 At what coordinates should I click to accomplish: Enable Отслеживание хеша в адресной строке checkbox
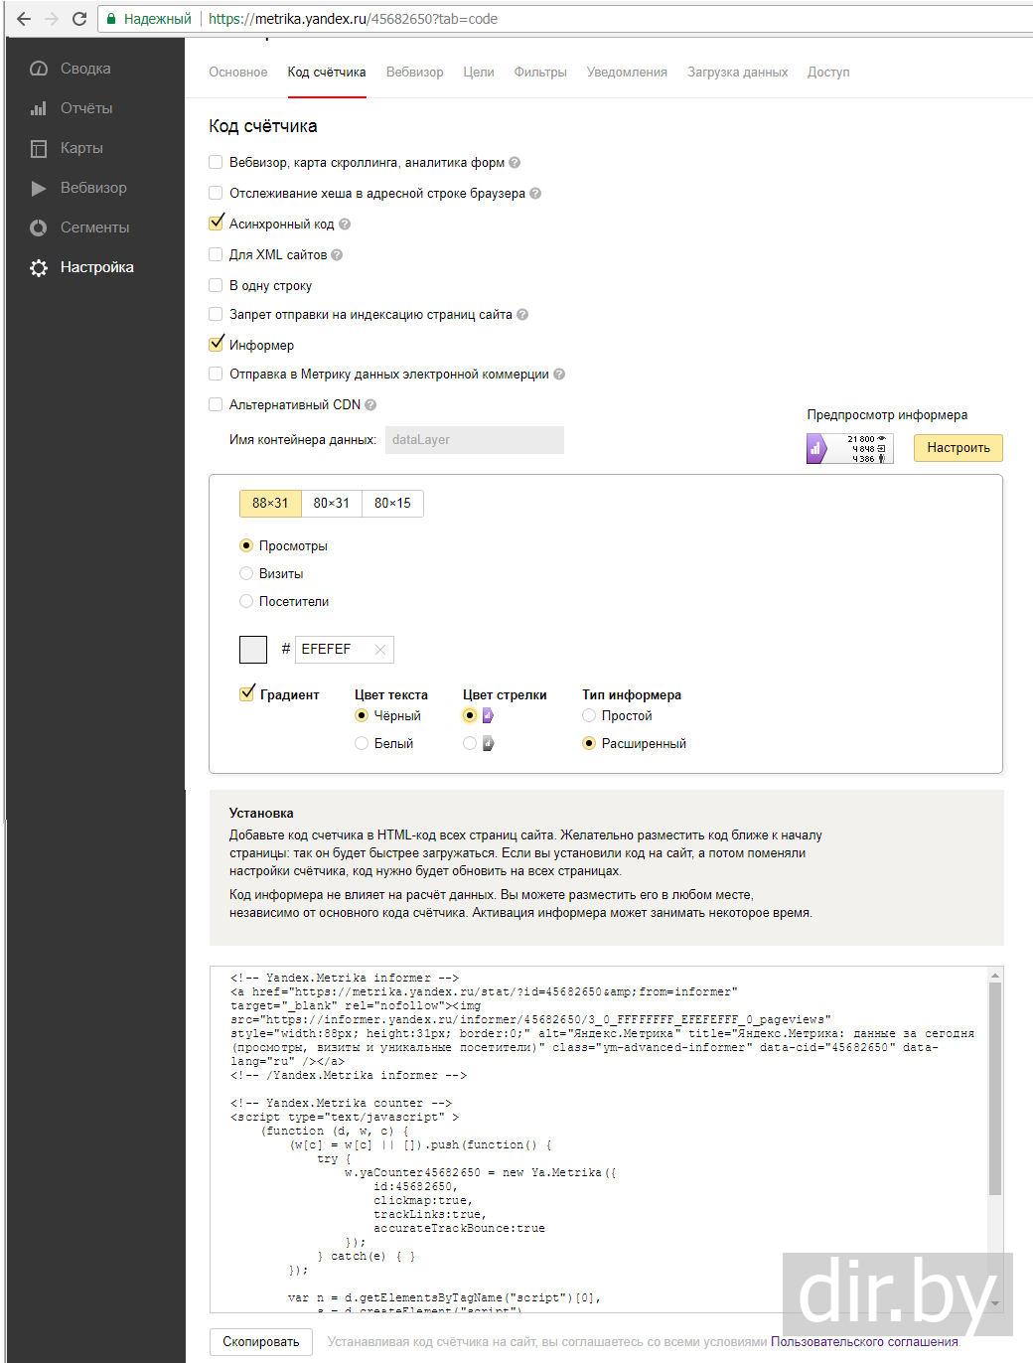coord(216,193)
